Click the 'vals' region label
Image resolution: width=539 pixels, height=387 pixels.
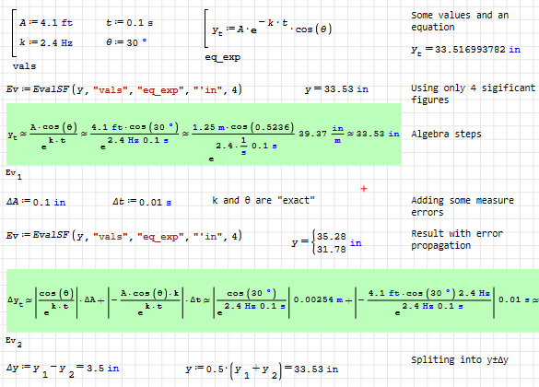[24, 66]
